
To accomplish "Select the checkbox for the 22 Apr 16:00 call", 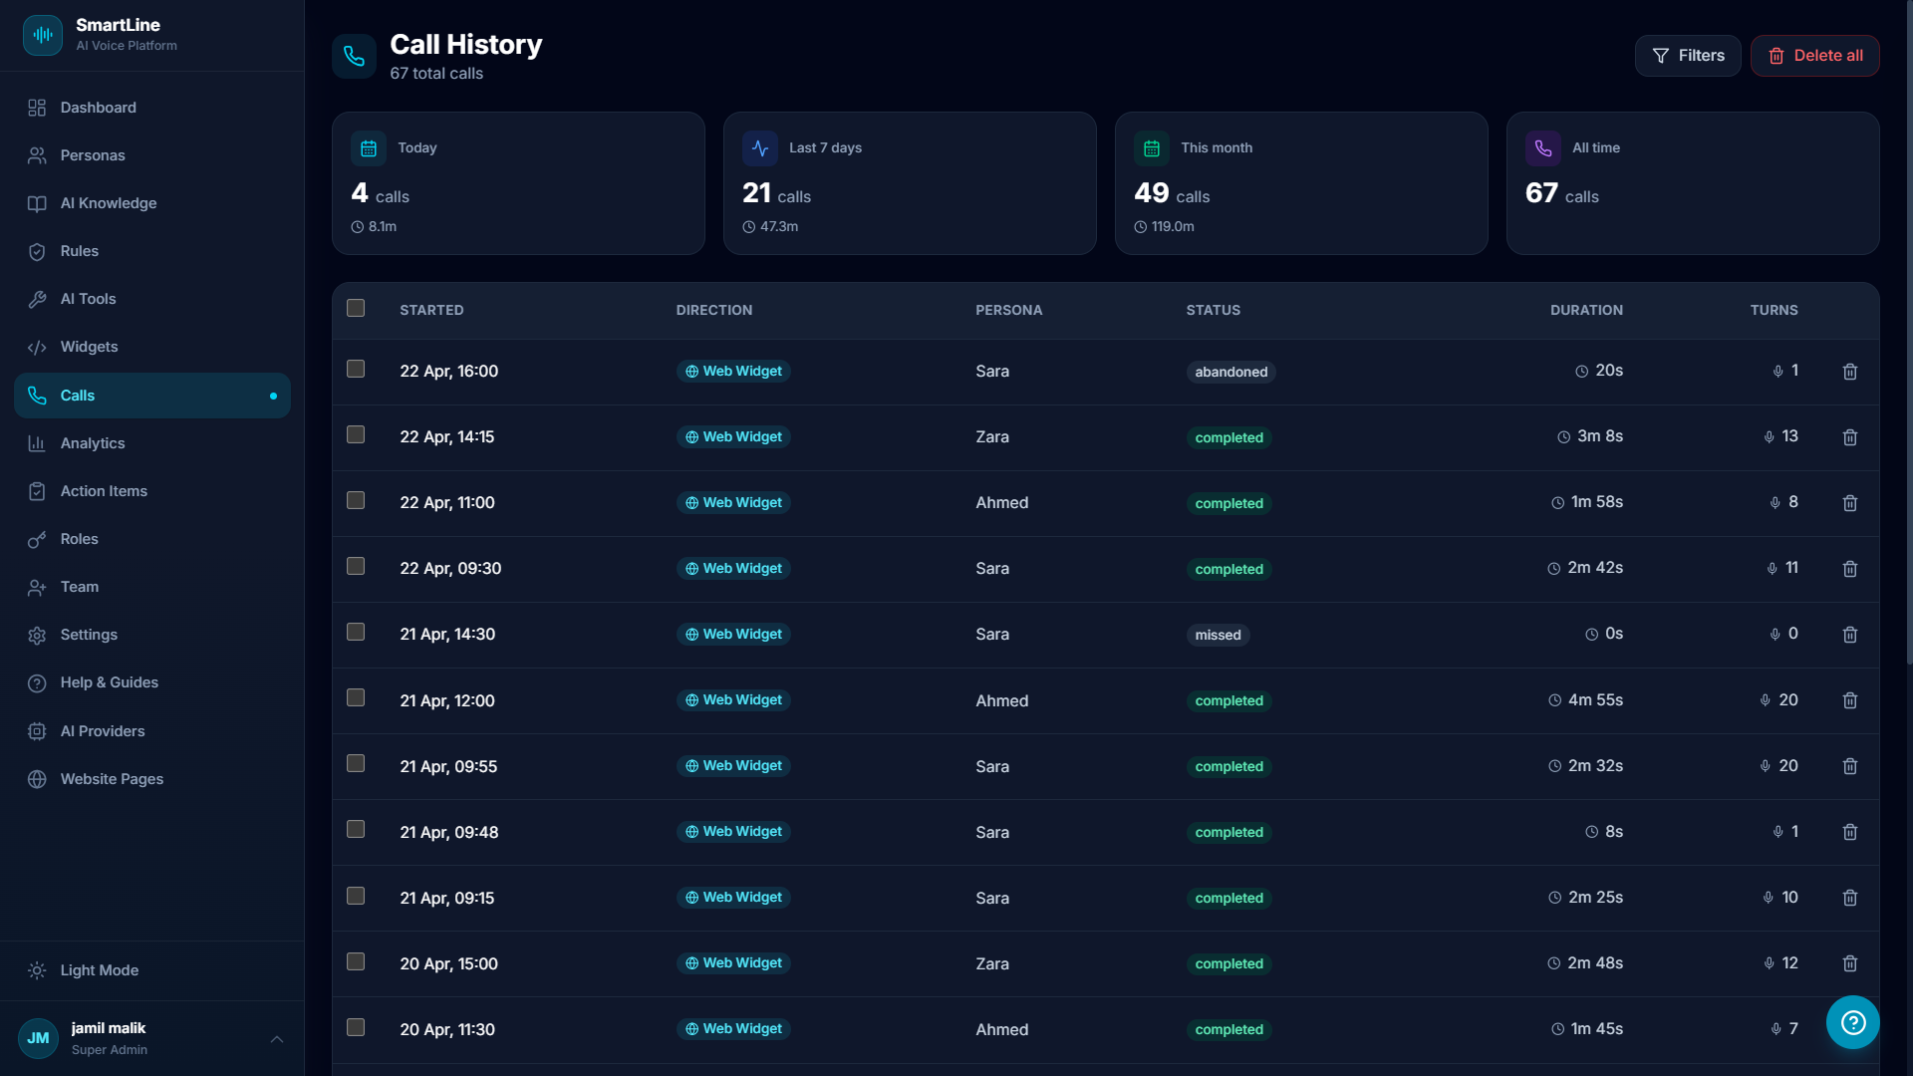I will point(356,369).
